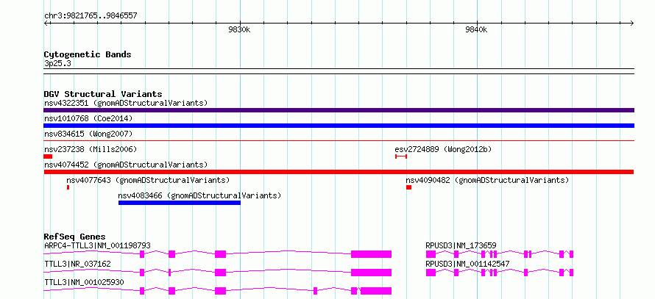655x299 pixels.
Task: Click the chr3:9821765..9846557 region label
Action: tap(91, 16)
